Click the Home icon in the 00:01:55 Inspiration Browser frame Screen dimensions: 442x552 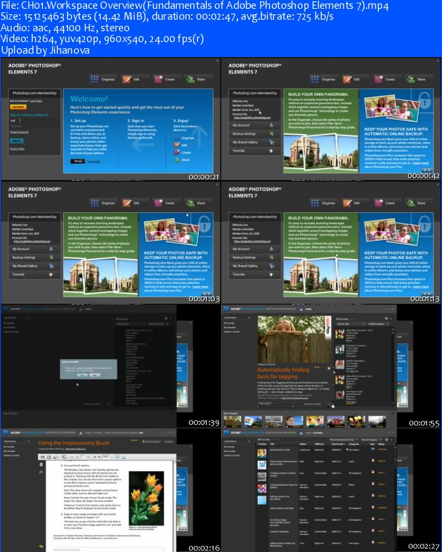(x=301, y=309)
